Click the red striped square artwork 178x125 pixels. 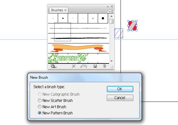coord(132,26)
